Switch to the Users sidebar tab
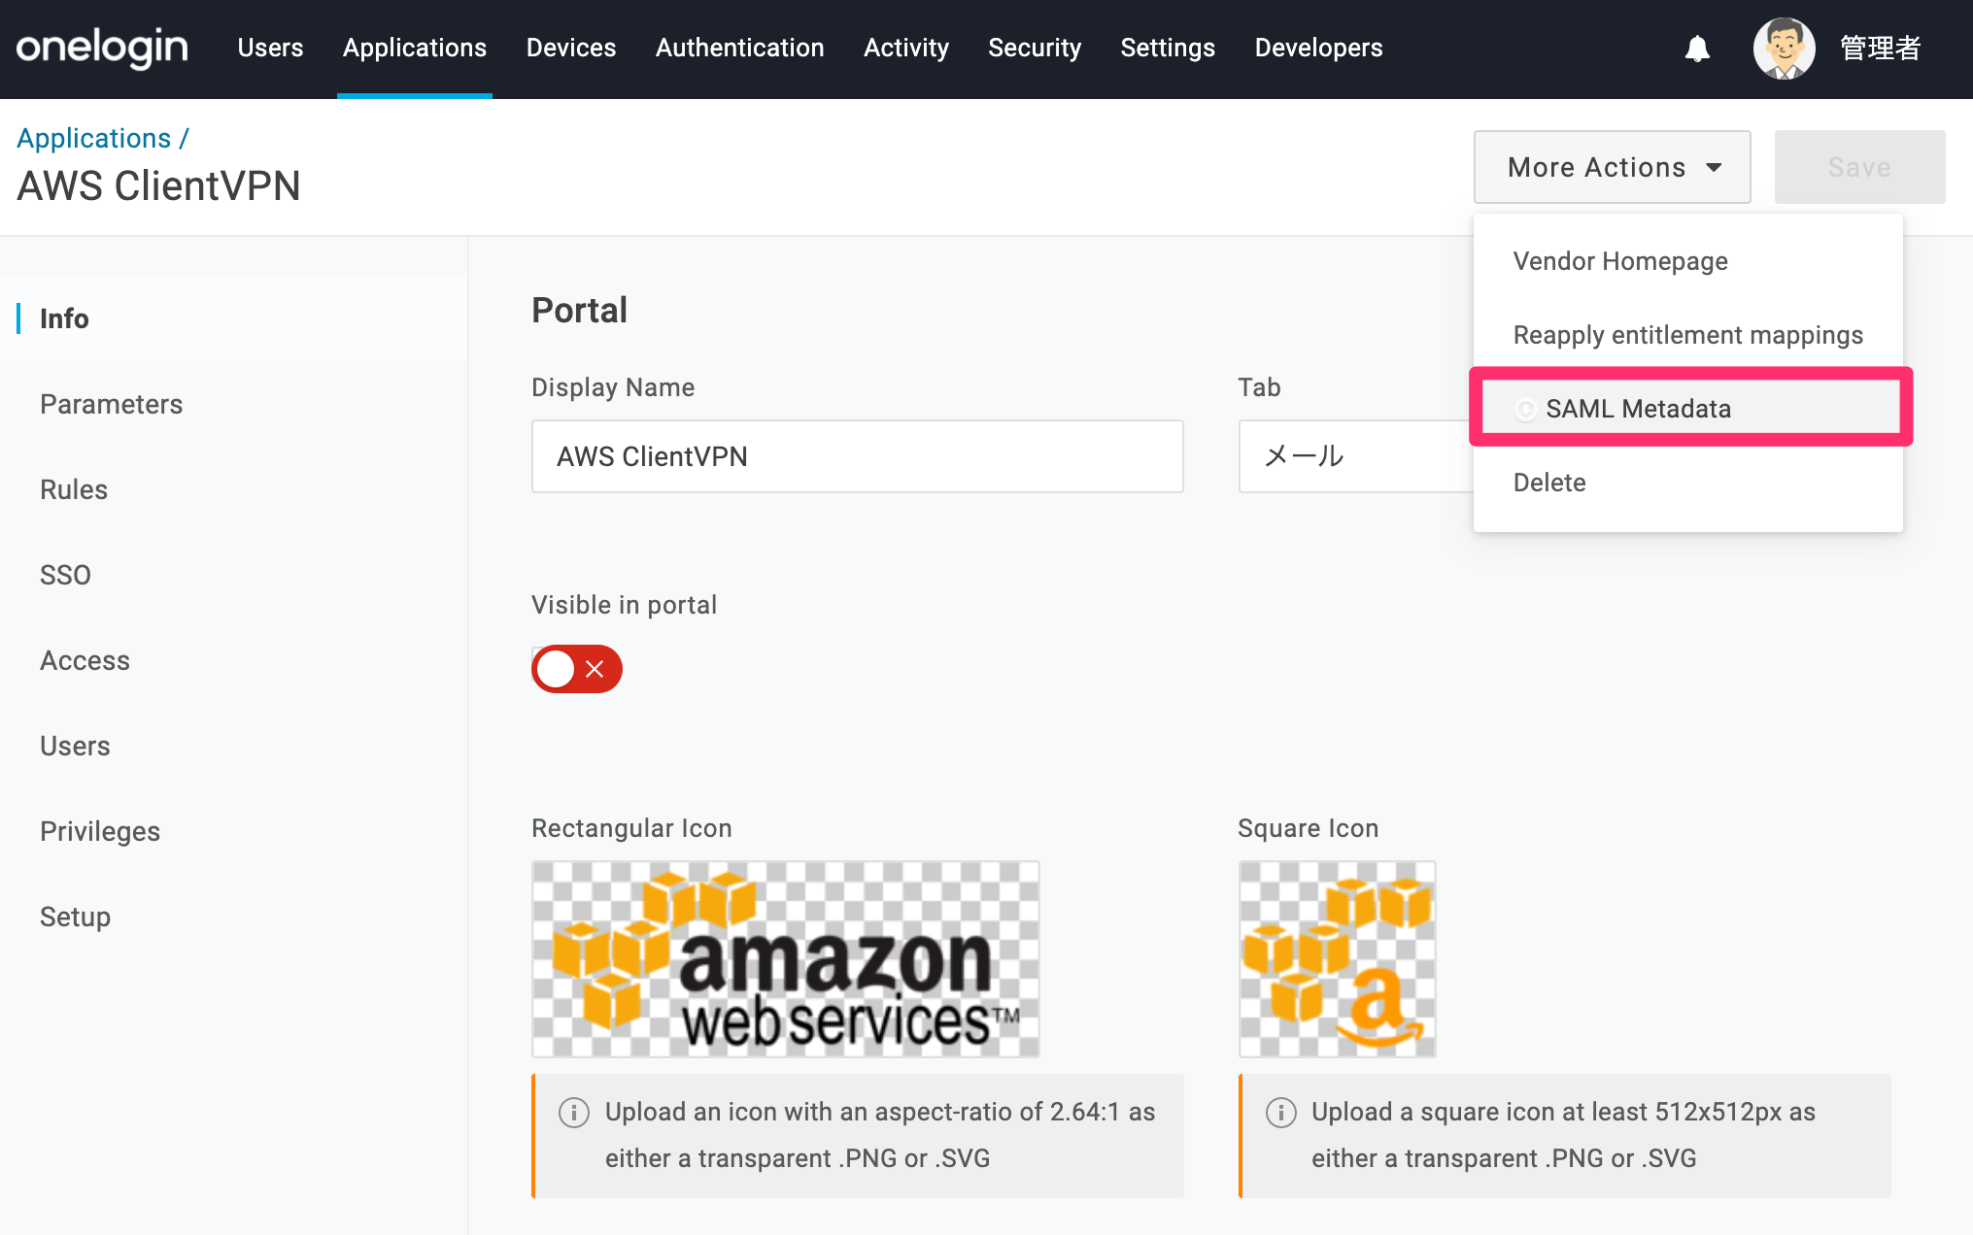The width and height of the screenshot is (1973, 1235). pos(233,746)
